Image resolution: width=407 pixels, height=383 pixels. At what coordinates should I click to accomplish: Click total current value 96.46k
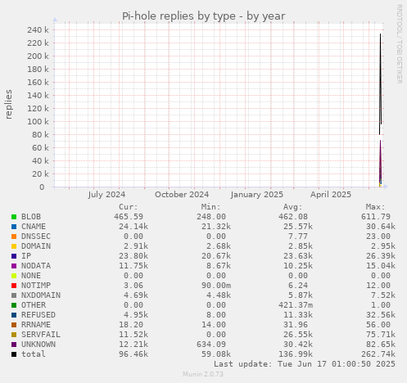point(133,354)
